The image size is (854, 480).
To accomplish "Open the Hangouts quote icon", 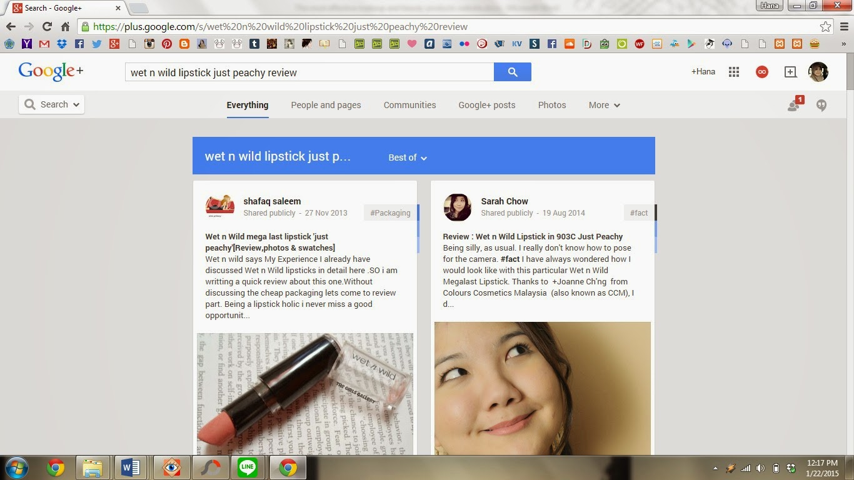I will 821,105.
